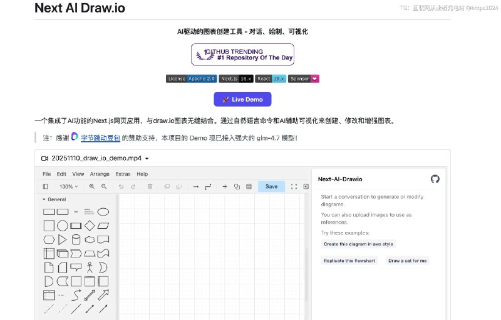The image size is (501, 320).
Task: Open the Help menu
Action: 142,174
